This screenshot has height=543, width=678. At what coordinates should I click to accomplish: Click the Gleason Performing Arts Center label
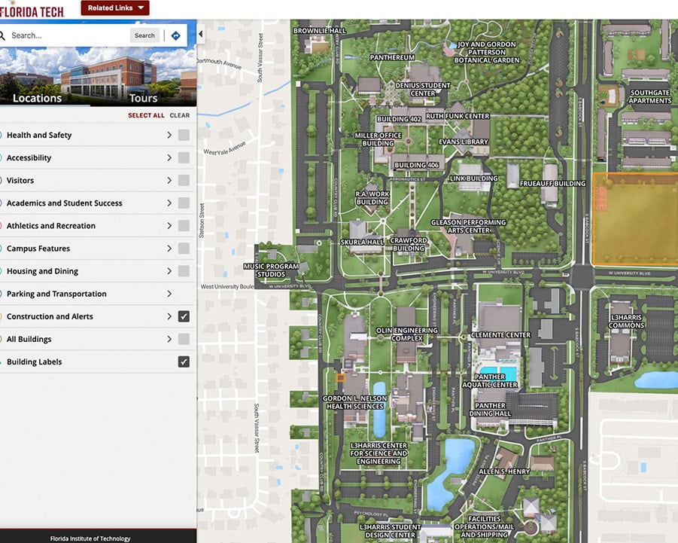point(468,226)
